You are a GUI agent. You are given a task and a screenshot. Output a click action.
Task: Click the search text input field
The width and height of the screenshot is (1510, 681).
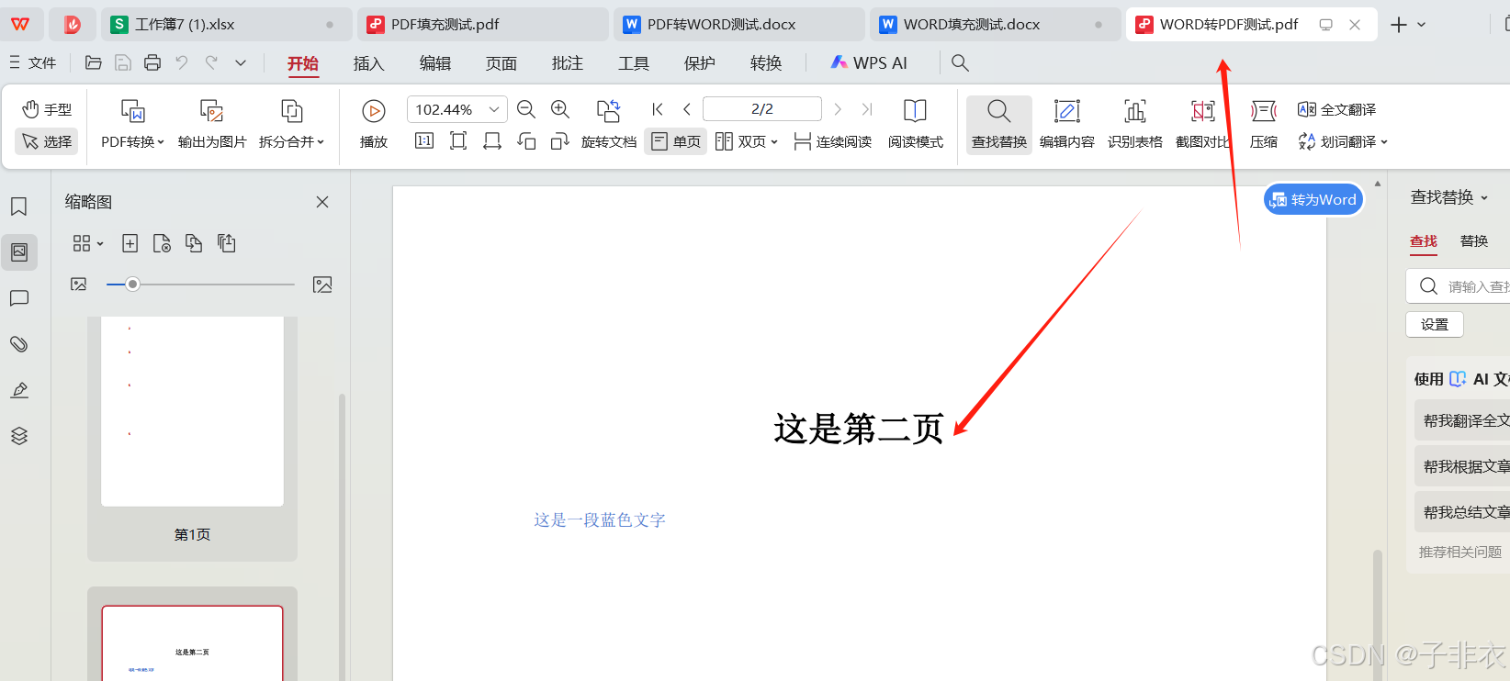click(x=1460, y=286)
